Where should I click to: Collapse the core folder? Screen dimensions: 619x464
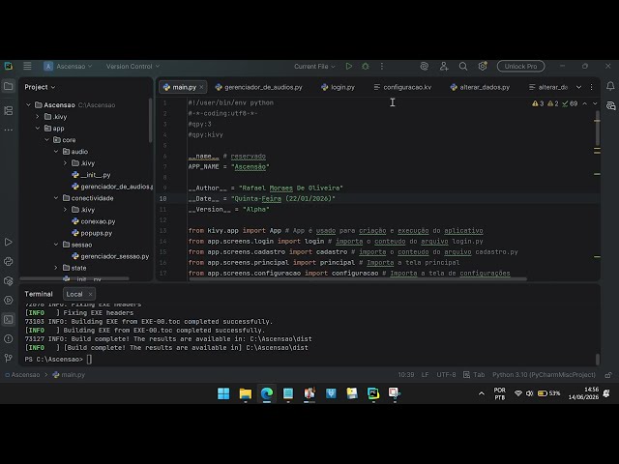47,140
